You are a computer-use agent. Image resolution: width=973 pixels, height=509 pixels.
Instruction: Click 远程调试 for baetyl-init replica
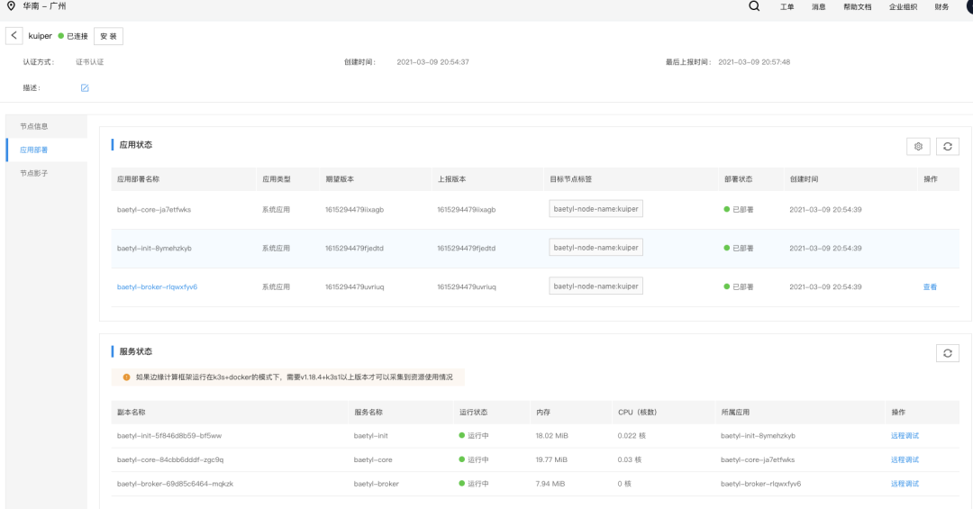[905, 436]
